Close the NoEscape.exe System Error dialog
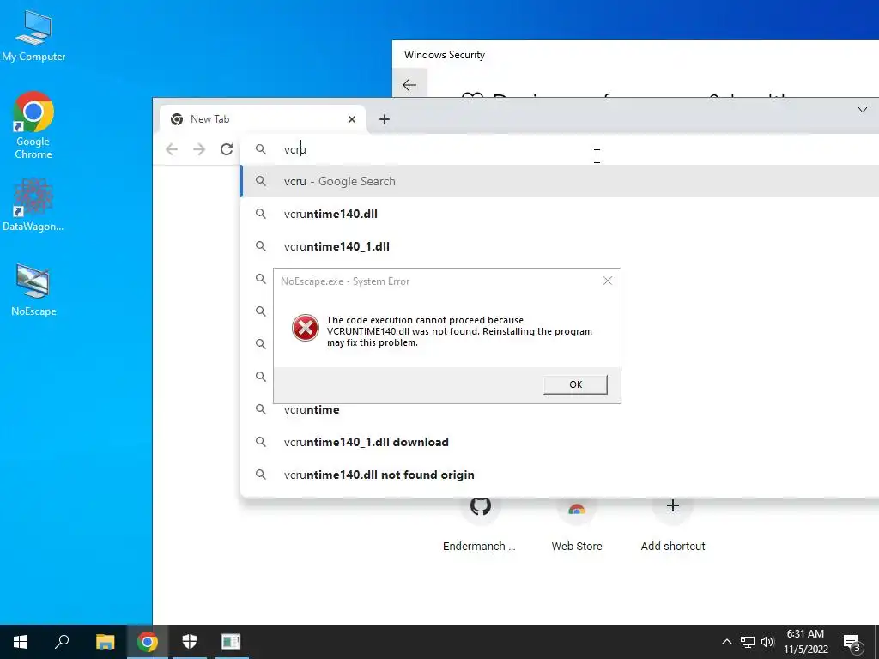The image size is (879, 659). 607,281
